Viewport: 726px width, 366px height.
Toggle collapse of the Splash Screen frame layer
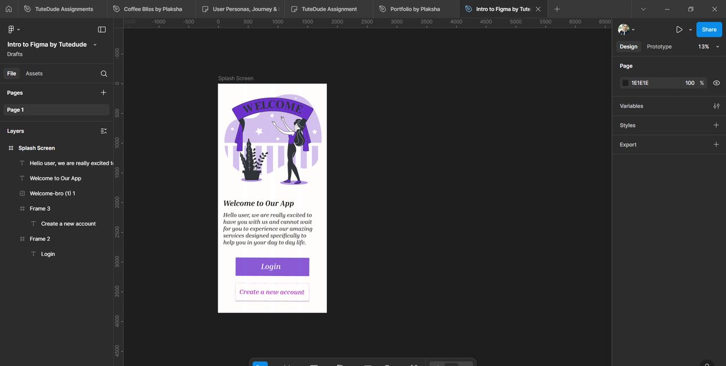click(10, 148)
